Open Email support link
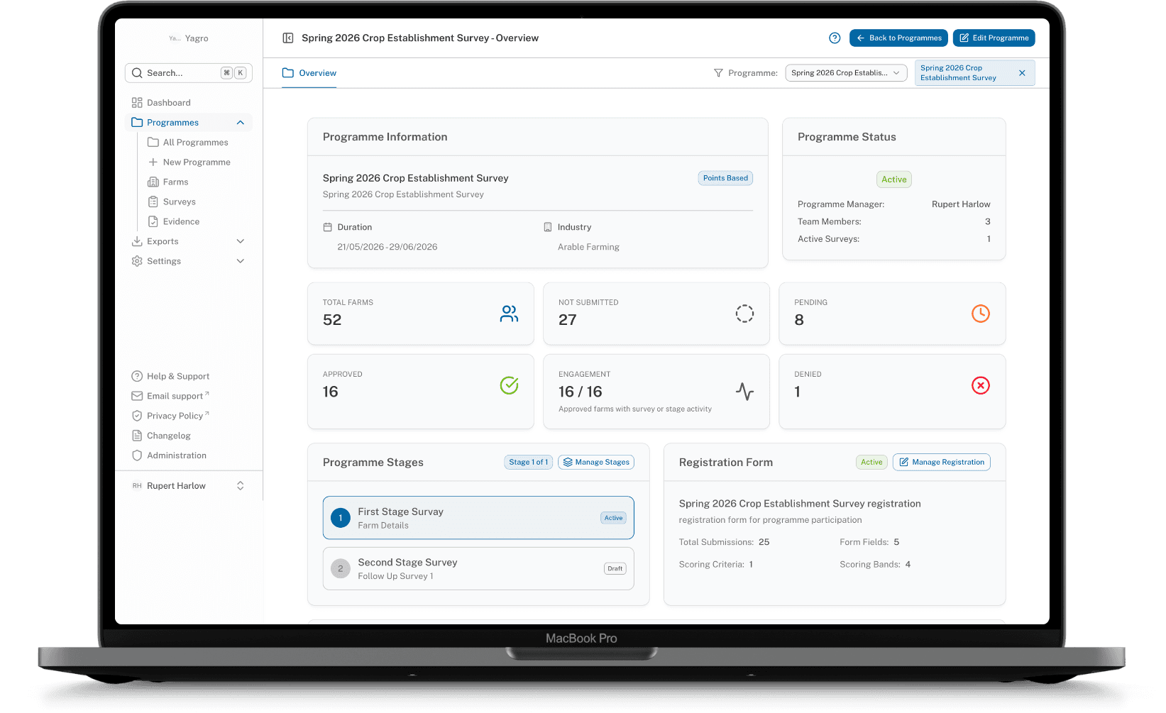Viewport: 1166px width, 713px height. tap(170, 397)
